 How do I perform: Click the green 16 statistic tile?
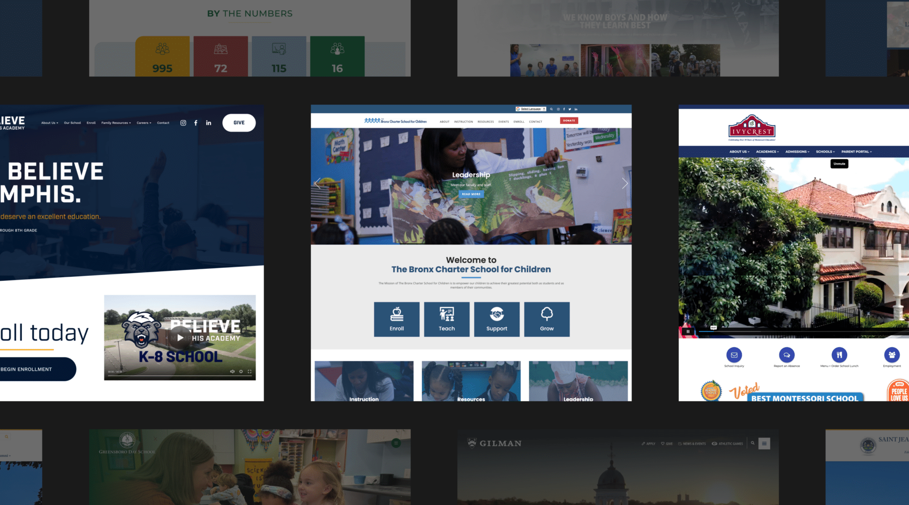337,56
